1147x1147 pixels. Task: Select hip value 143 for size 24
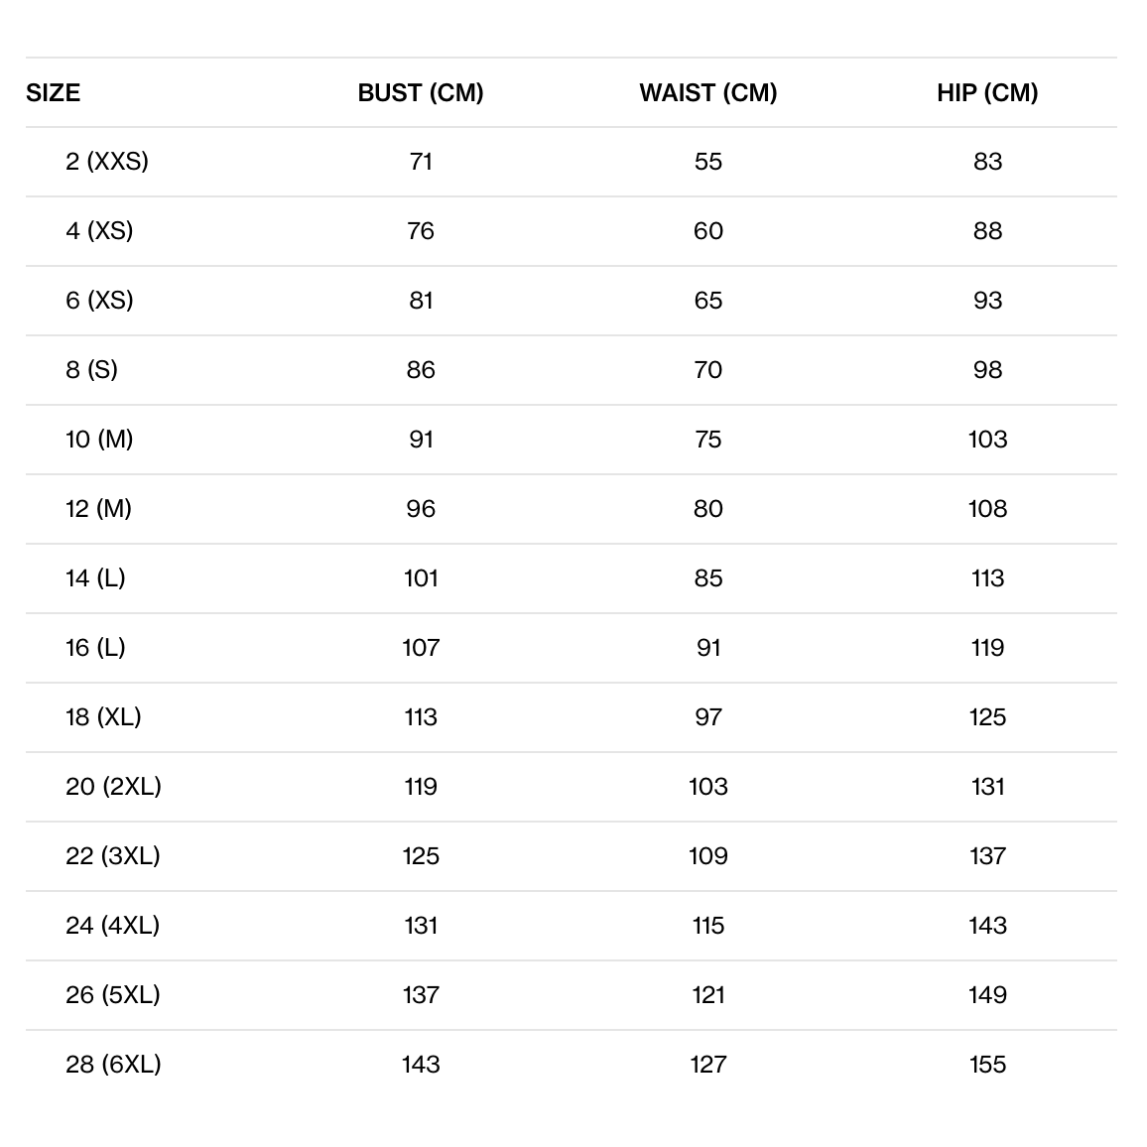point(987,925)
